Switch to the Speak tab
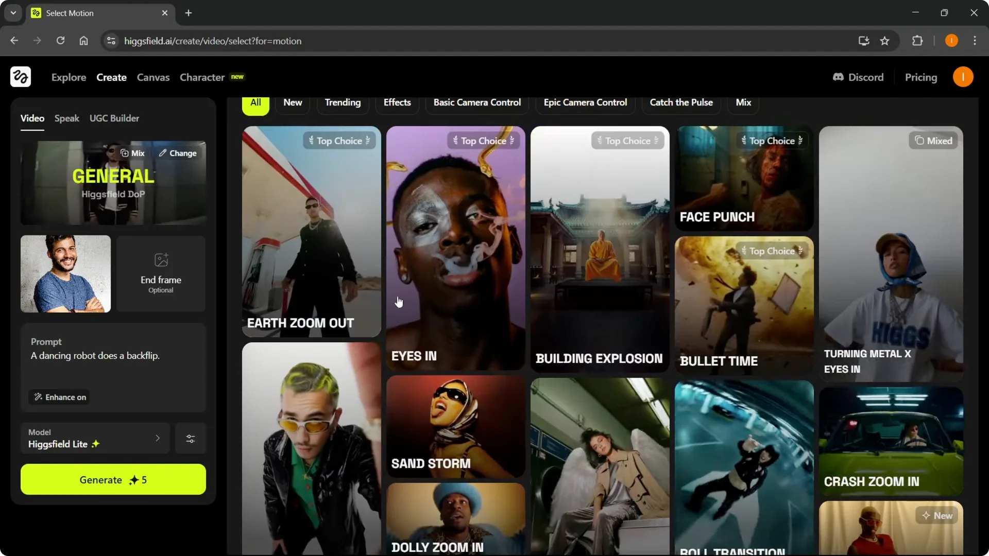The height and width of the screenshot is (556, 989). click(x=66, y=118)
